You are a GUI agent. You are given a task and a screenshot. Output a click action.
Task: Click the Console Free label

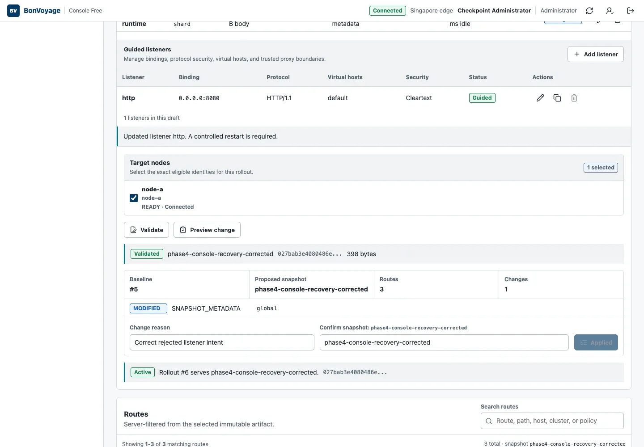tap(85, 11)
